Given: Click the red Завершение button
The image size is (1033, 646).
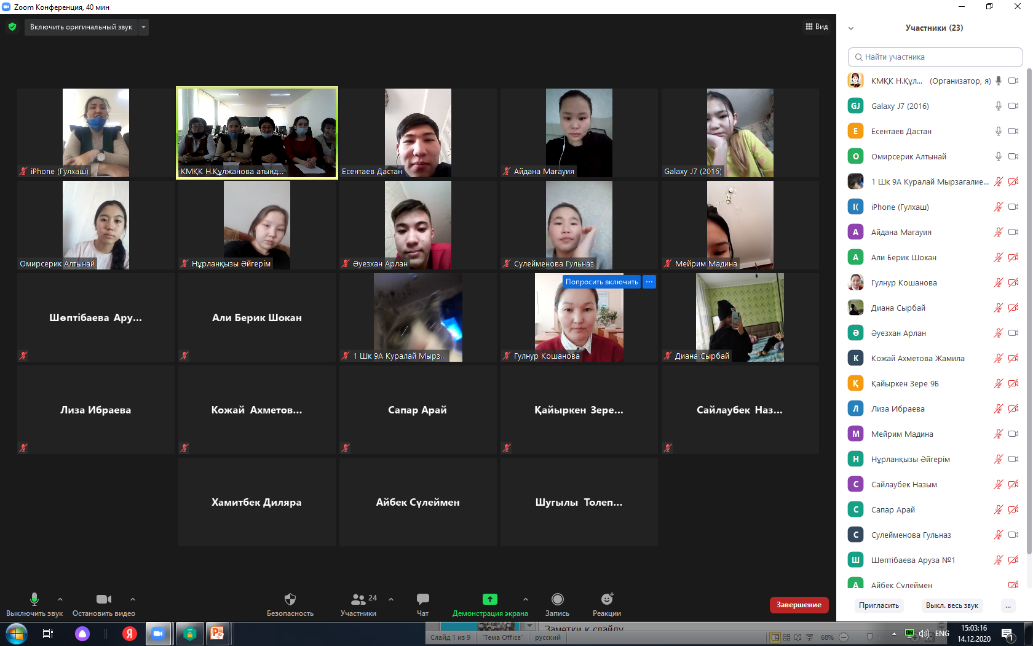Looking at the screenshot, I should [799, 605].
